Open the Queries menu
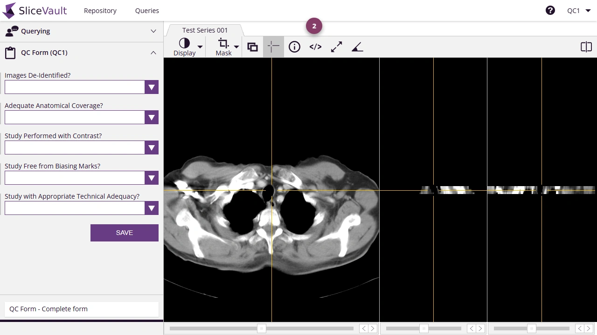The width and height of the screenshot is (597, 335). click(147, 10)
